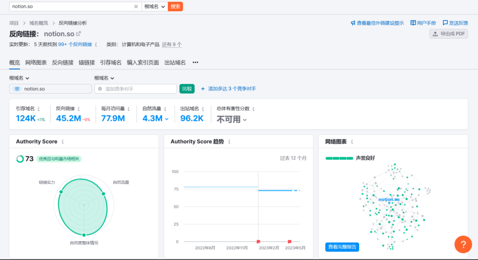
Task: Click info icon beside Authority Score 趋势
Action: coord(229,142)
